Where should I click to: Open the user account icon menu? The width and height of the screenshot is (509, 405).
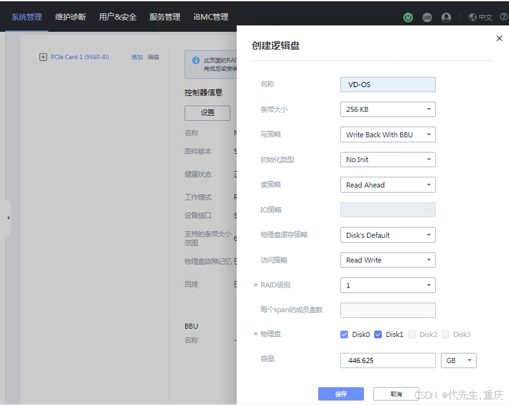tap(446, 17)
